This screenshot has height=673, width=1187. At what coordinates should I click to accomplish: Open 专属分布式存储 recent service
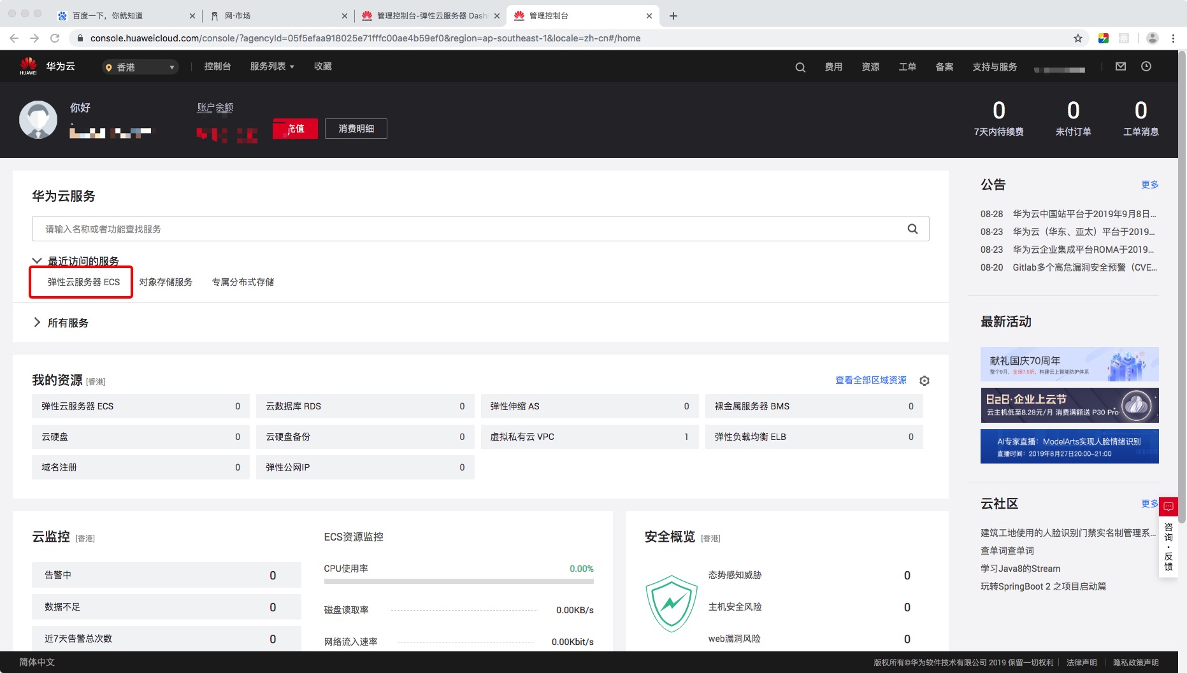coord(243,282)
